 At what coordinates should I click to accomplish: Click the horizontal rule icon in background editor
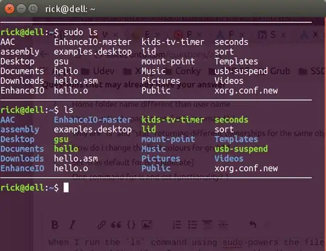click(x=223, y=224)
